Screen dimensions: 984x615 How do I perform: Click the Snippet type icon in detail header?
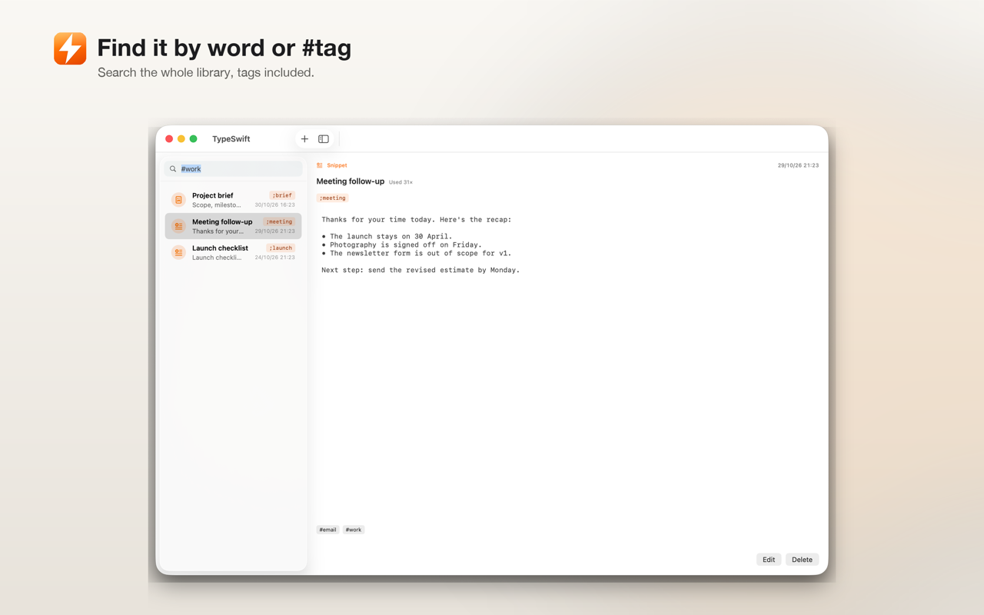pos(320,165)
